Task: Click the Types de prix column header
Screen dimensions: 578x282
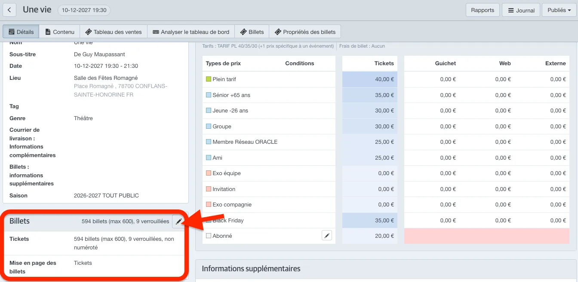Action: click(223, 63)
